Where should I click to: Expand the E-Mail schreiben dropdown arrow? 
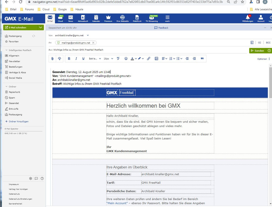(41, 27)
